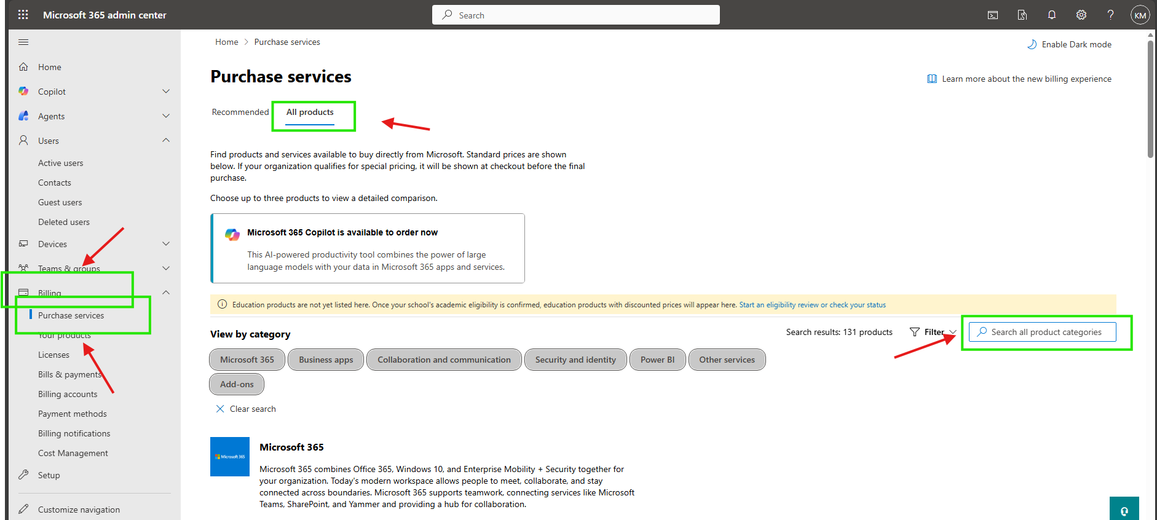
Task: Click the Filter funnel icon
Action: pos(915,332)
